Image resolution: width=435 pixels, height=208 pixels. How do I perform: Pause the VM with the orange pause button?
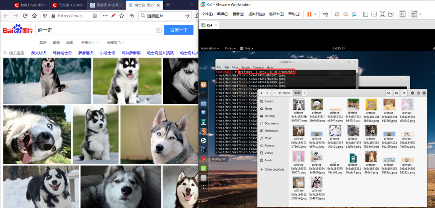coord(309,14)
